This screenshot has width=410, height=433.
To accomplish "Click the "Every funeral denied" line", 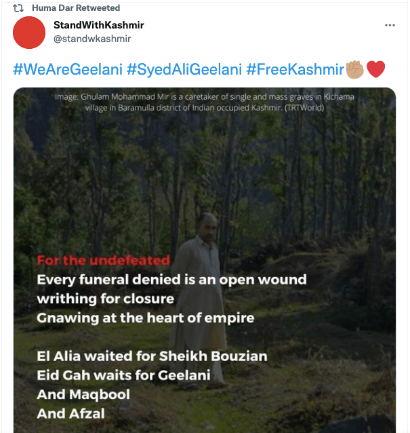I will (x=171, y=279).
